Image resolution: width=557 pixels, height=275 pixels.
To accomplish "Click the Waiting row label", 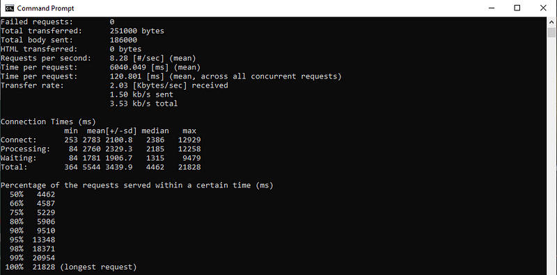I will pos(19,158).
